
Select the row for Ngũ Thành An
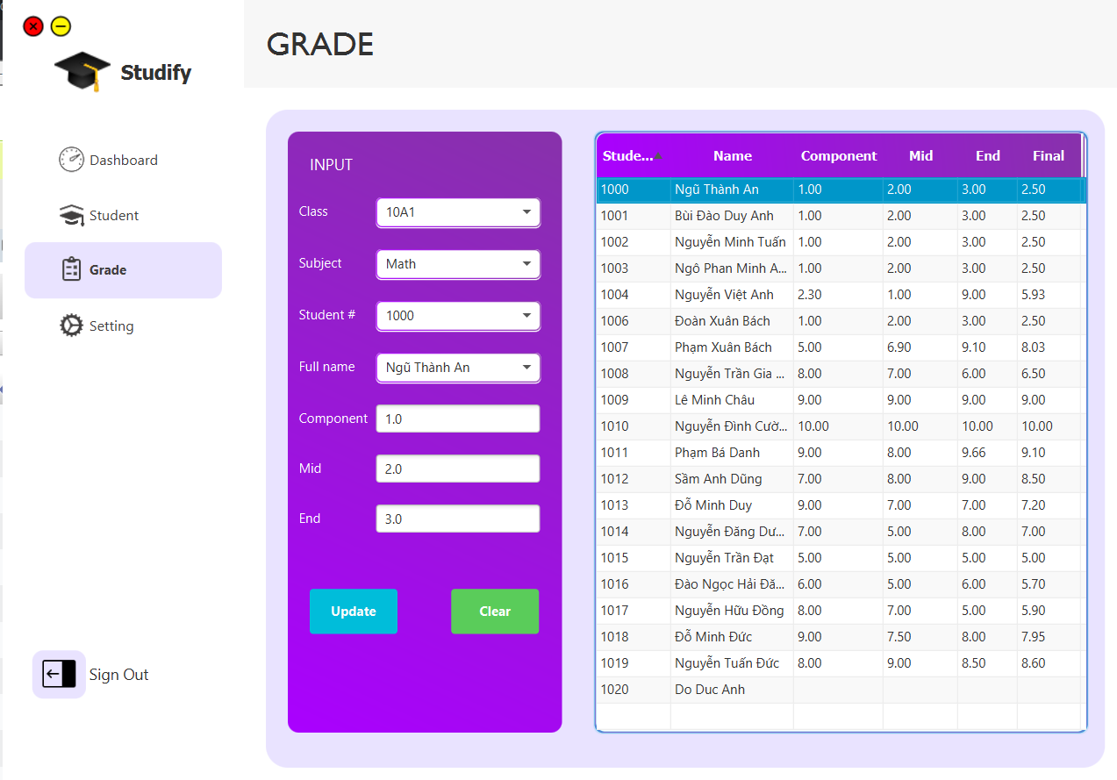pos(841,190)
